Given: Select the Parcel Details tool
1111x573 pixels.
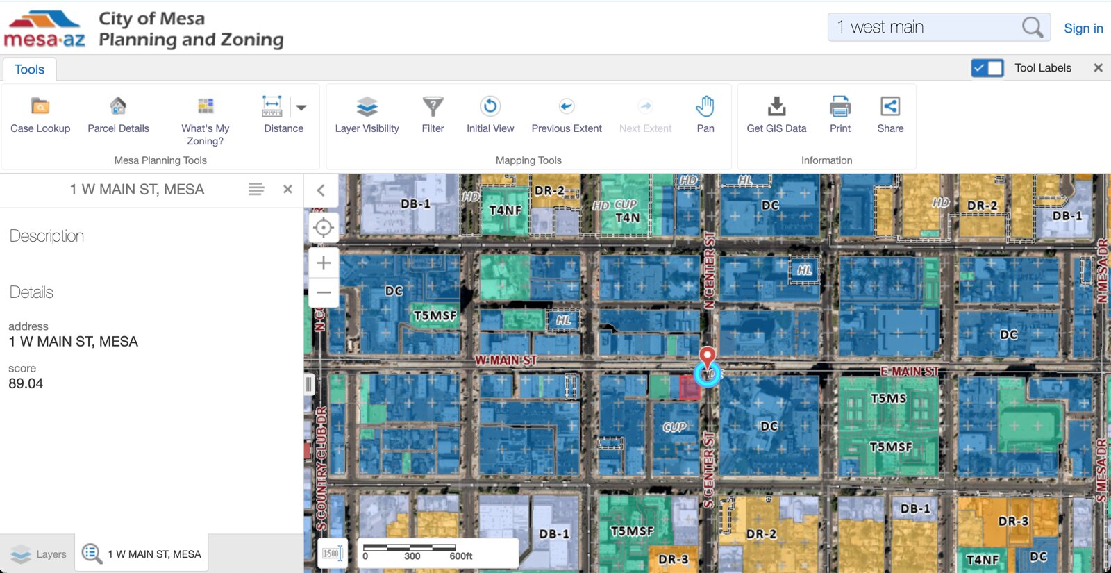Looking at the screenshot, I should [x=118, y=115].
